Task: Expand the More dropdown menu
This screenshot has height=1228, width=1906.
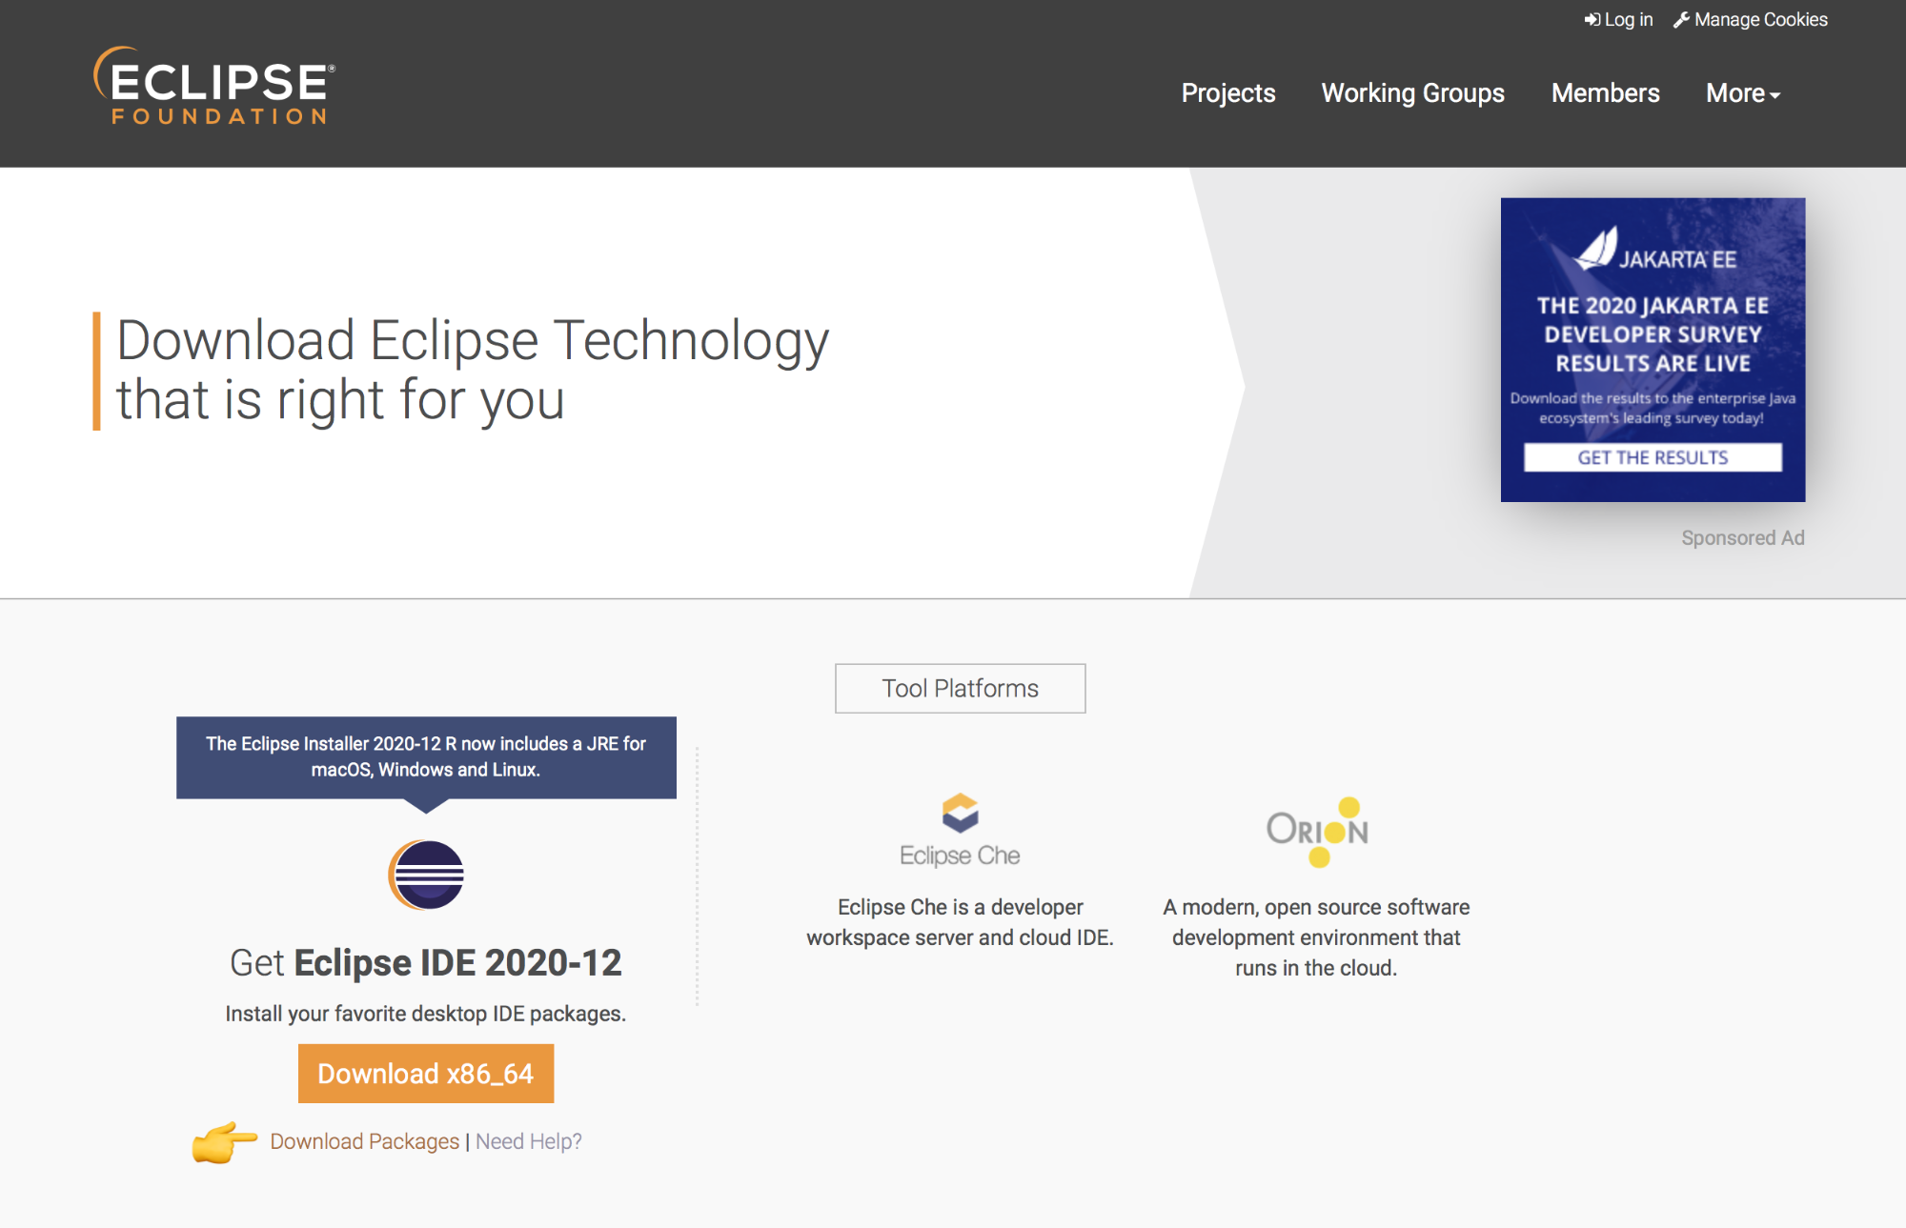Action: point(1743,93)
